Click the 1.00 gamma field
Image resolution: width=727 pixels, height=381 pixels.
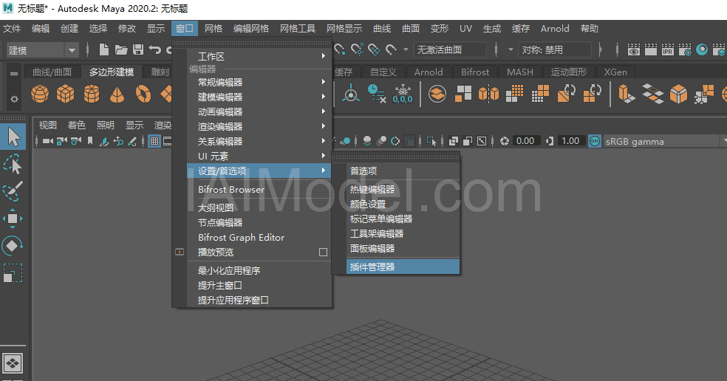coord(570,141)
